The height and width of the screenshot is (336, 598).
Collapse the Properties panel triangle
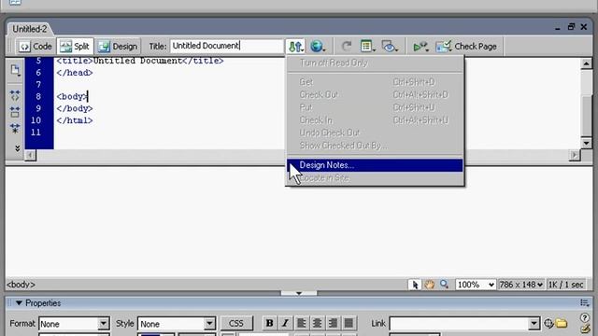point(19,303)
